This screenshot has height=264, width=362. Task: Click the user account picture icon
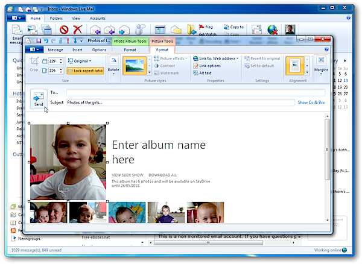click(x=290, y=30)
